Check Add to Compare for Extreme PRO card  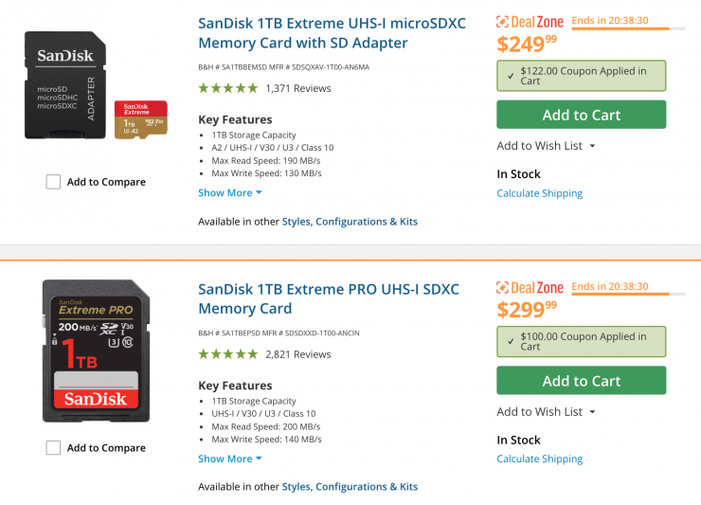point(54,448)
